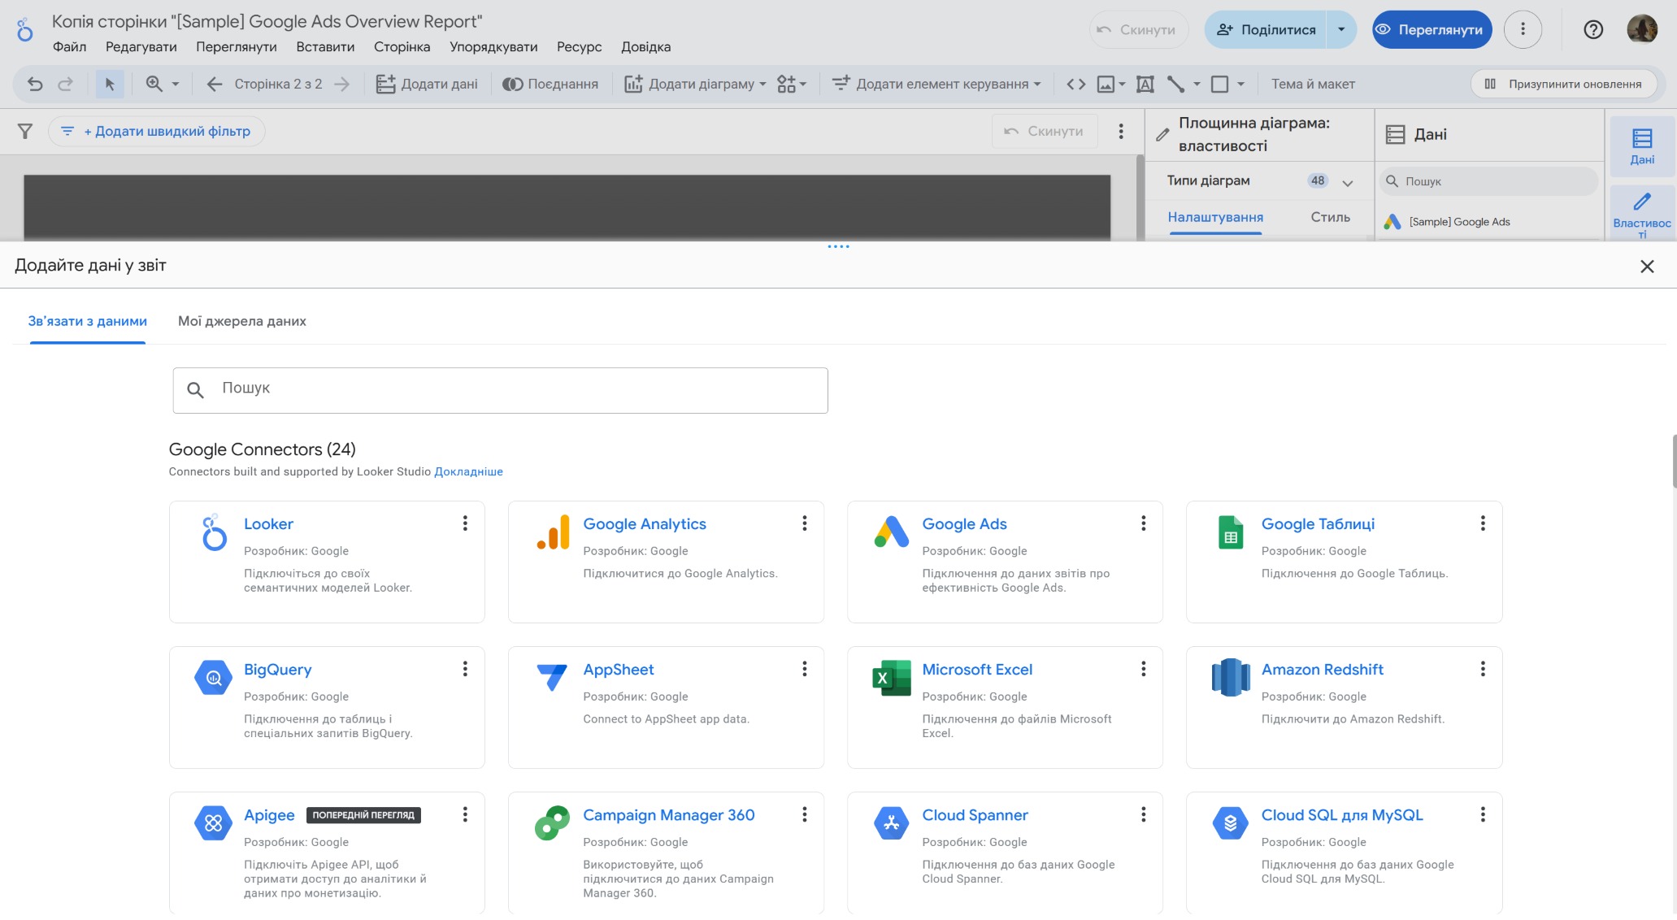The width and height of the screenshot is (1677, 920).
Task: Click the Looker Studio logo icon
Action: 25,30
